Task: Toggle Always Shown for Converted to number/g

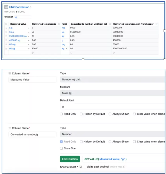Action: coord(110,142)
